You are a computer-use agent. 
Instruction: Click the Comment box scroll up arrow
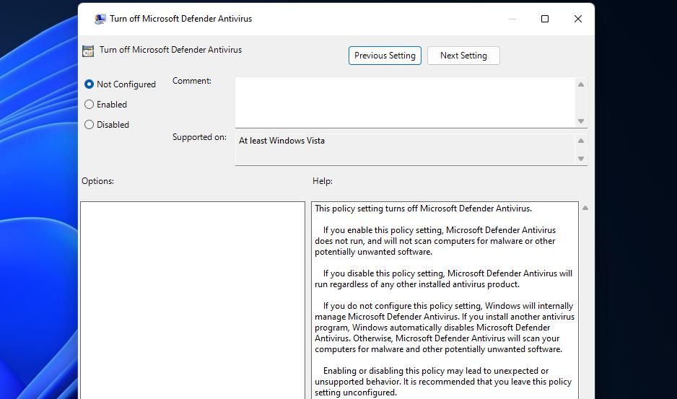[x=580, y=84]
